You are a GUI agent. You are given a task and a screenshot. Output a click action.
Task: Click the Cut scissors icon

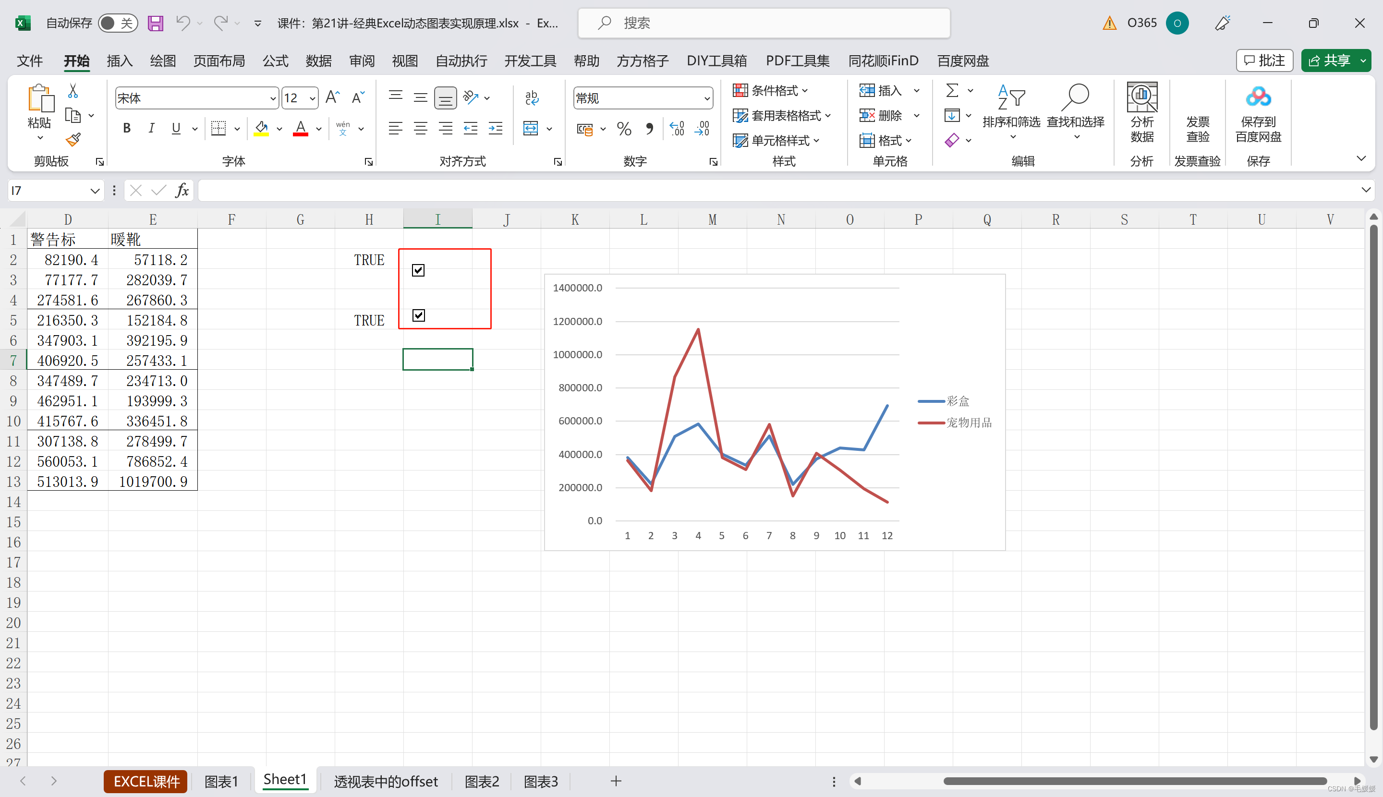point(73,91)
